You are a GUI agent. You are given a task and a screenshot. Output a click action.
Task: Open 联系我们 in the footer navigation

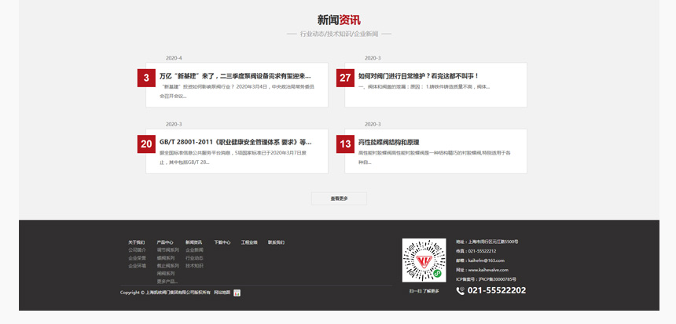tap(276, 242)
